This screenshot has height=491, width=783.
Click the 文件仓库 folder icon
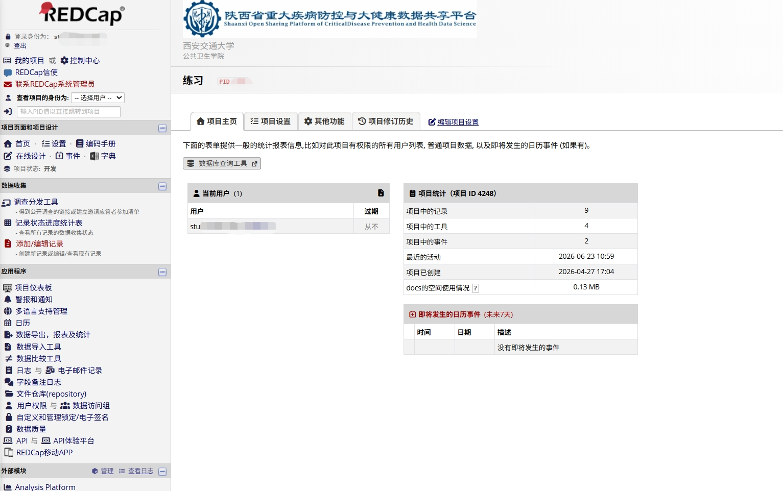point(9,394)
